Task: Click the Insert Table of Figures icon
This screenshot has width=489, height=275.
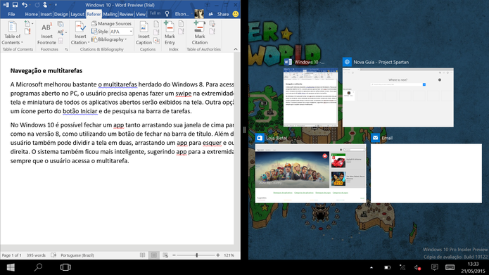Action: click(156, 24)
